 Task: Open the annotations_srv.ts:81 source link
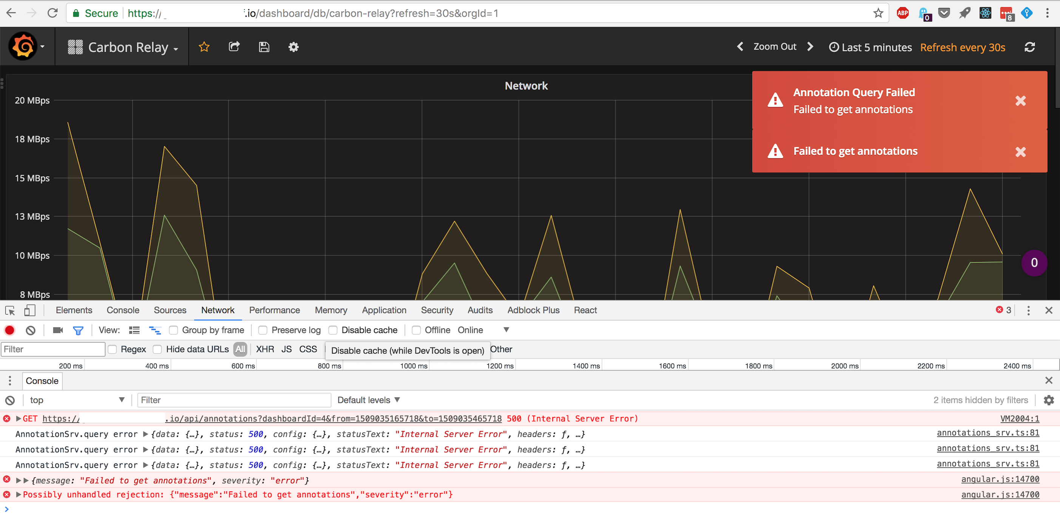click(x=988, y=433)
